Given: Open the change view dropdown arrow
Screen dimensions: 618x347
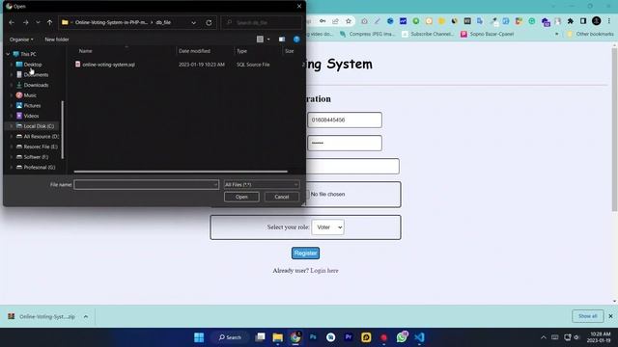Looking at the screenshot, I should coord(268,40).
